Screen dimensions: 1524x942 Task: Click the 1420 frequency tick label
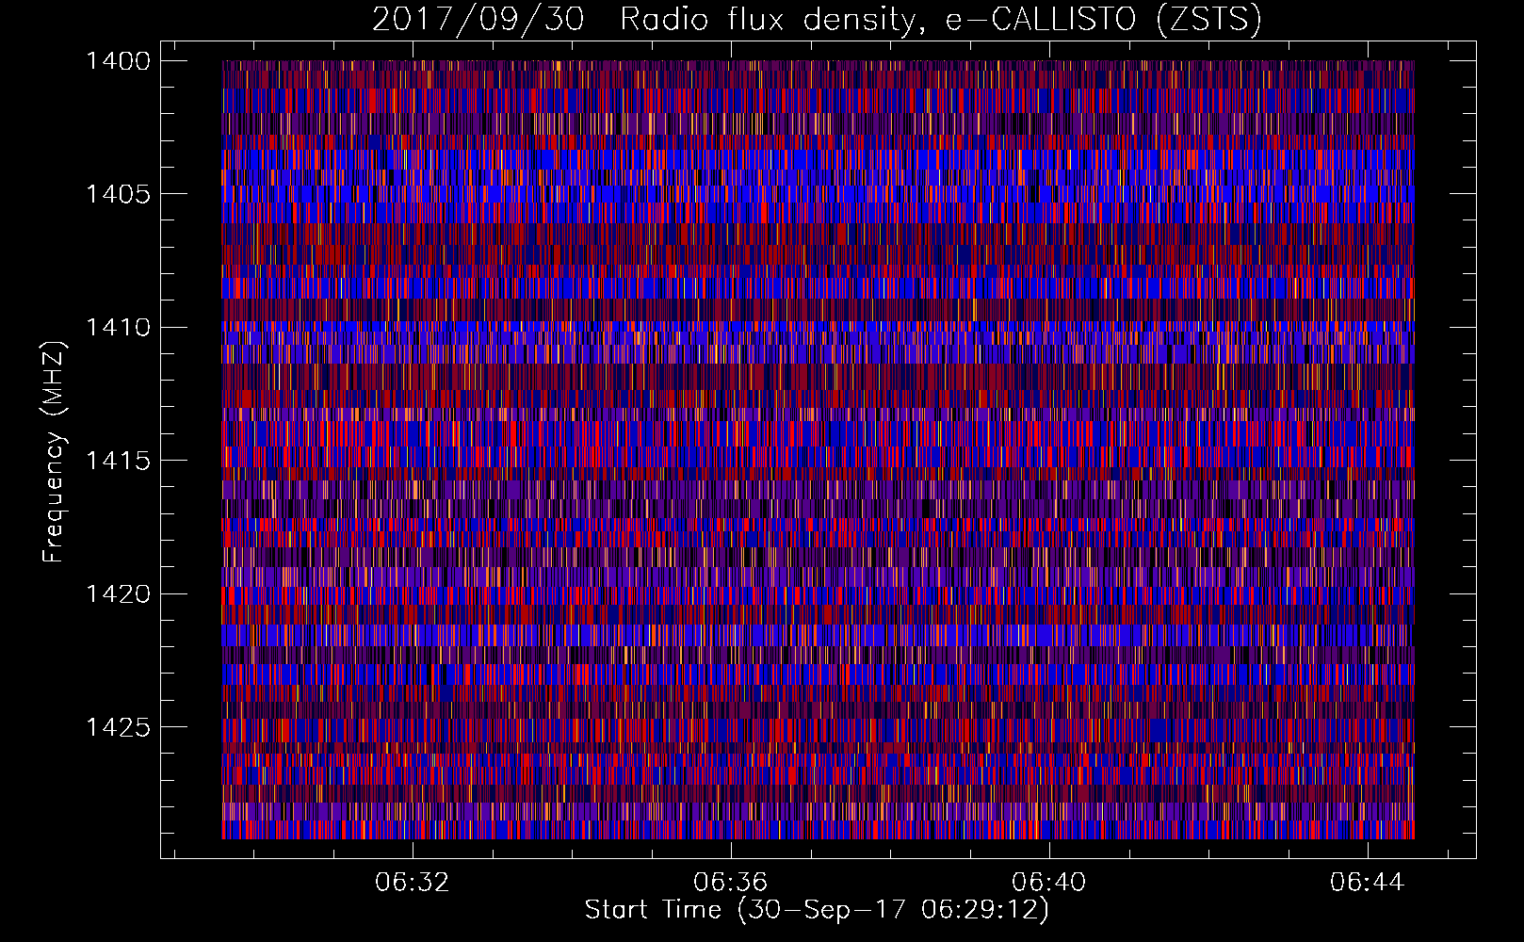pyautogui.click(x=118, y=593)
